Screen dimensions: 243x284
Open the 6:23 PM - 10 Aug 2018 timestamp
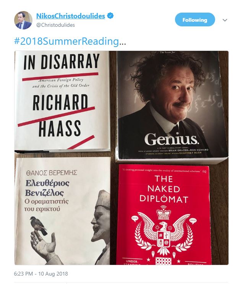coord(41,274)
